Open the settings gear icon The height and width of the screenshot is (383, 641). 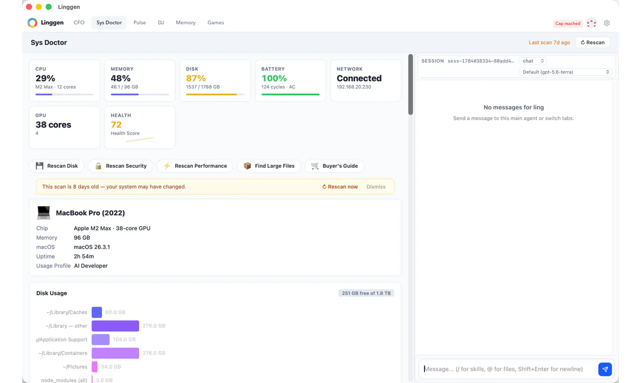click(607, 23)
